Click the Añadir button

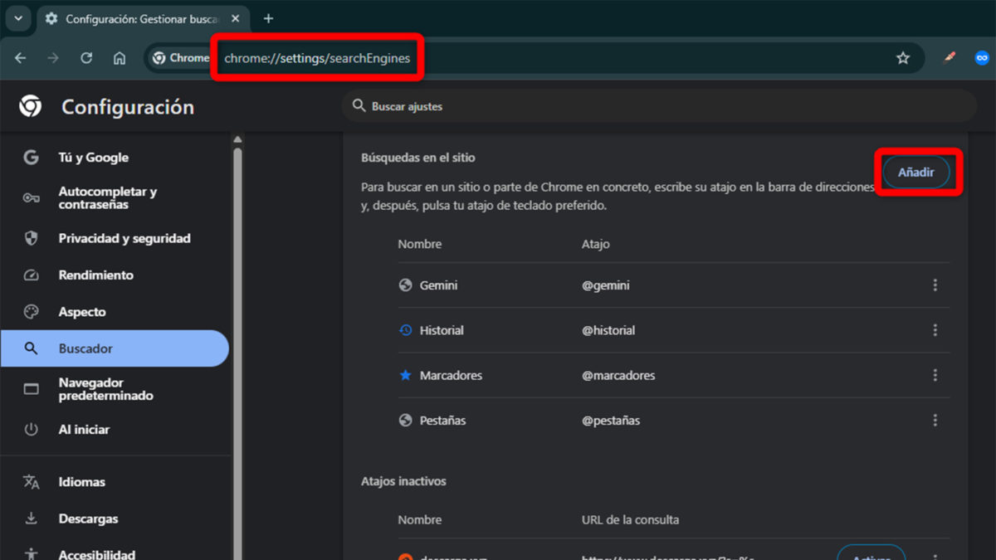(916, 173)
